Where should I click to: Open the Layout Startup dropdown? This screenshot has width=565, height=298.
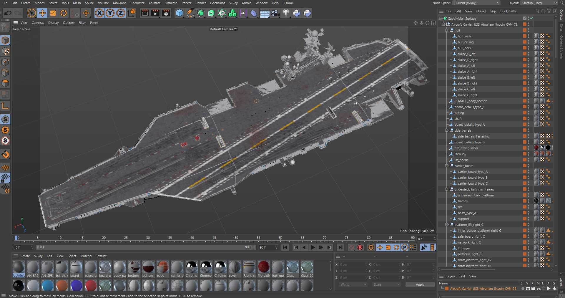(539, 3)
